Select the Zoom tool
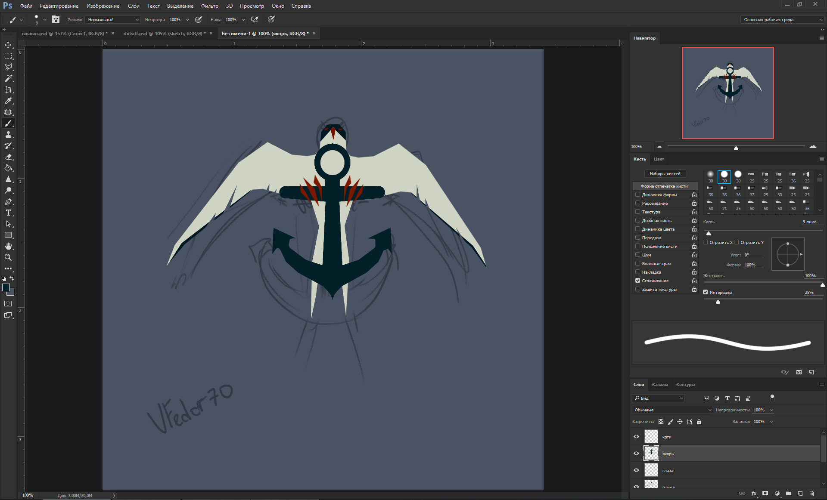The height and width of the screenshot is (500, 827). 8,258
